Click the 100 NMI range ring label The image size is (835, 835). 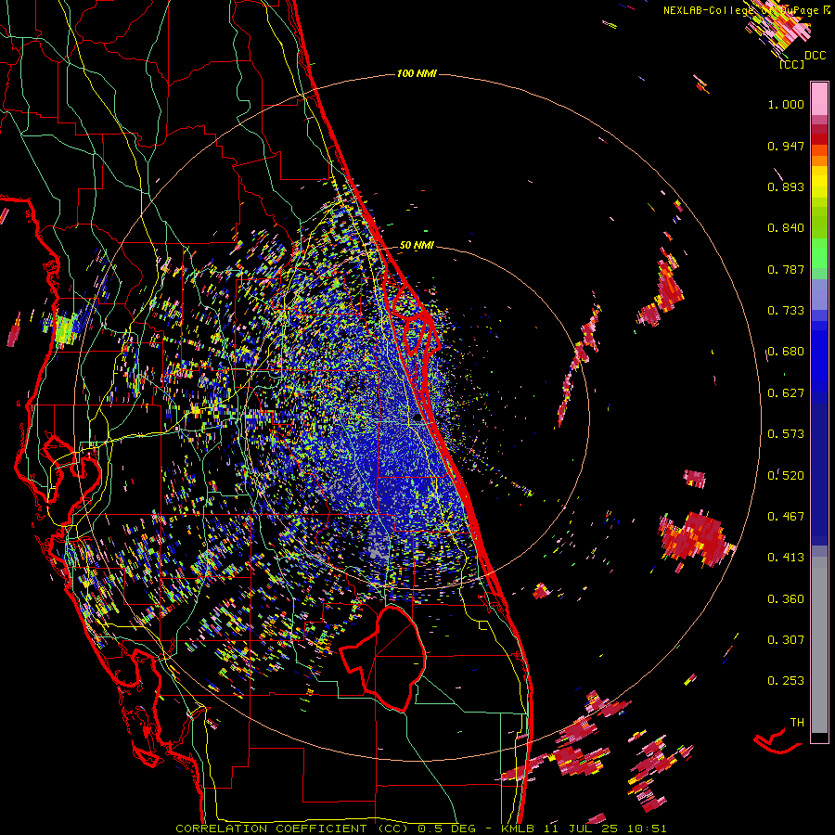(417, 73)
